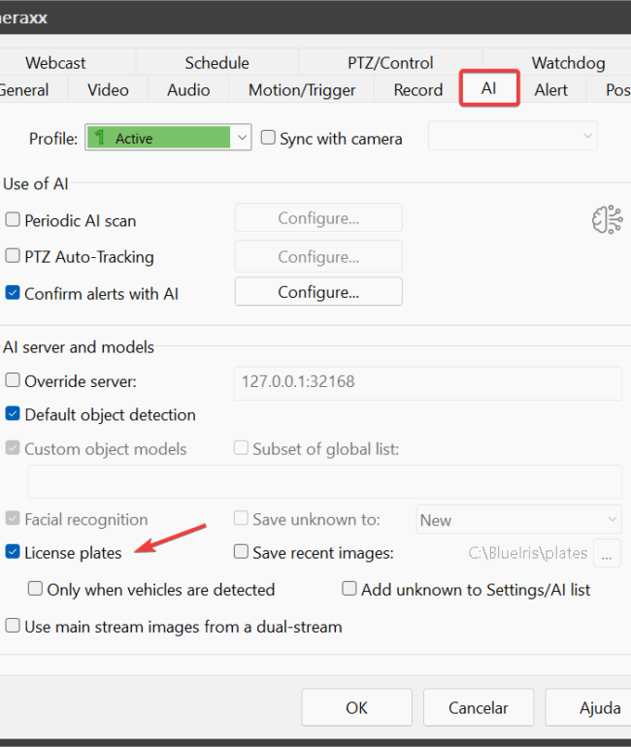Open the Watchdog tab
This screenshot has height=747, width=631.
coord(568,63)
